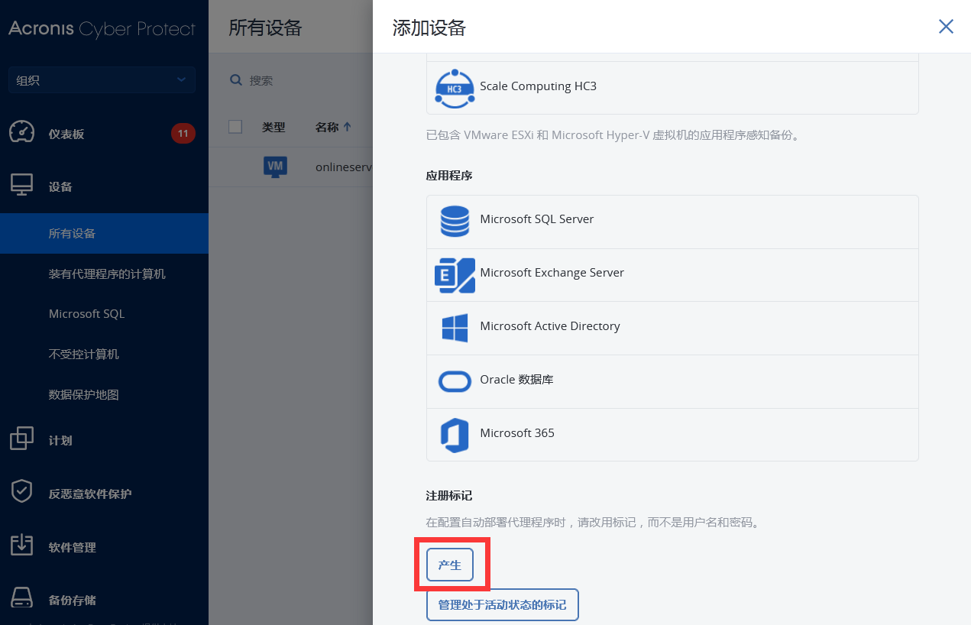Click the dashboard gauge icon in sidebar
971x625 pixels.
click(x=21, y=131)
